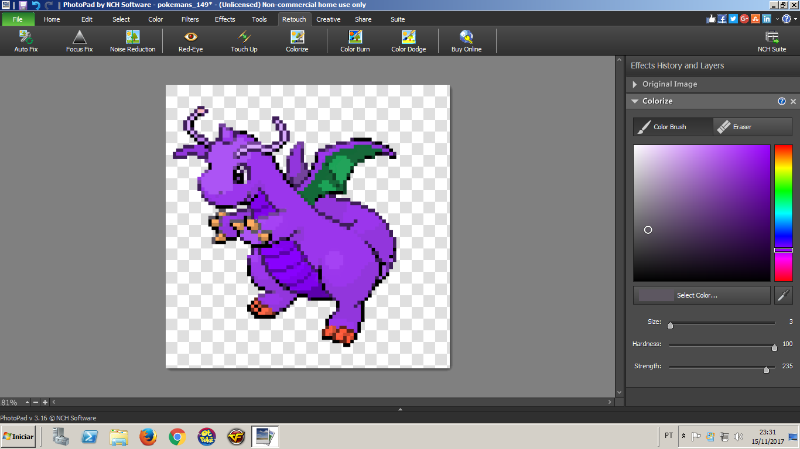800x449 pixels.
Task: Switch to the Select tab
Action: pos(121,19)
